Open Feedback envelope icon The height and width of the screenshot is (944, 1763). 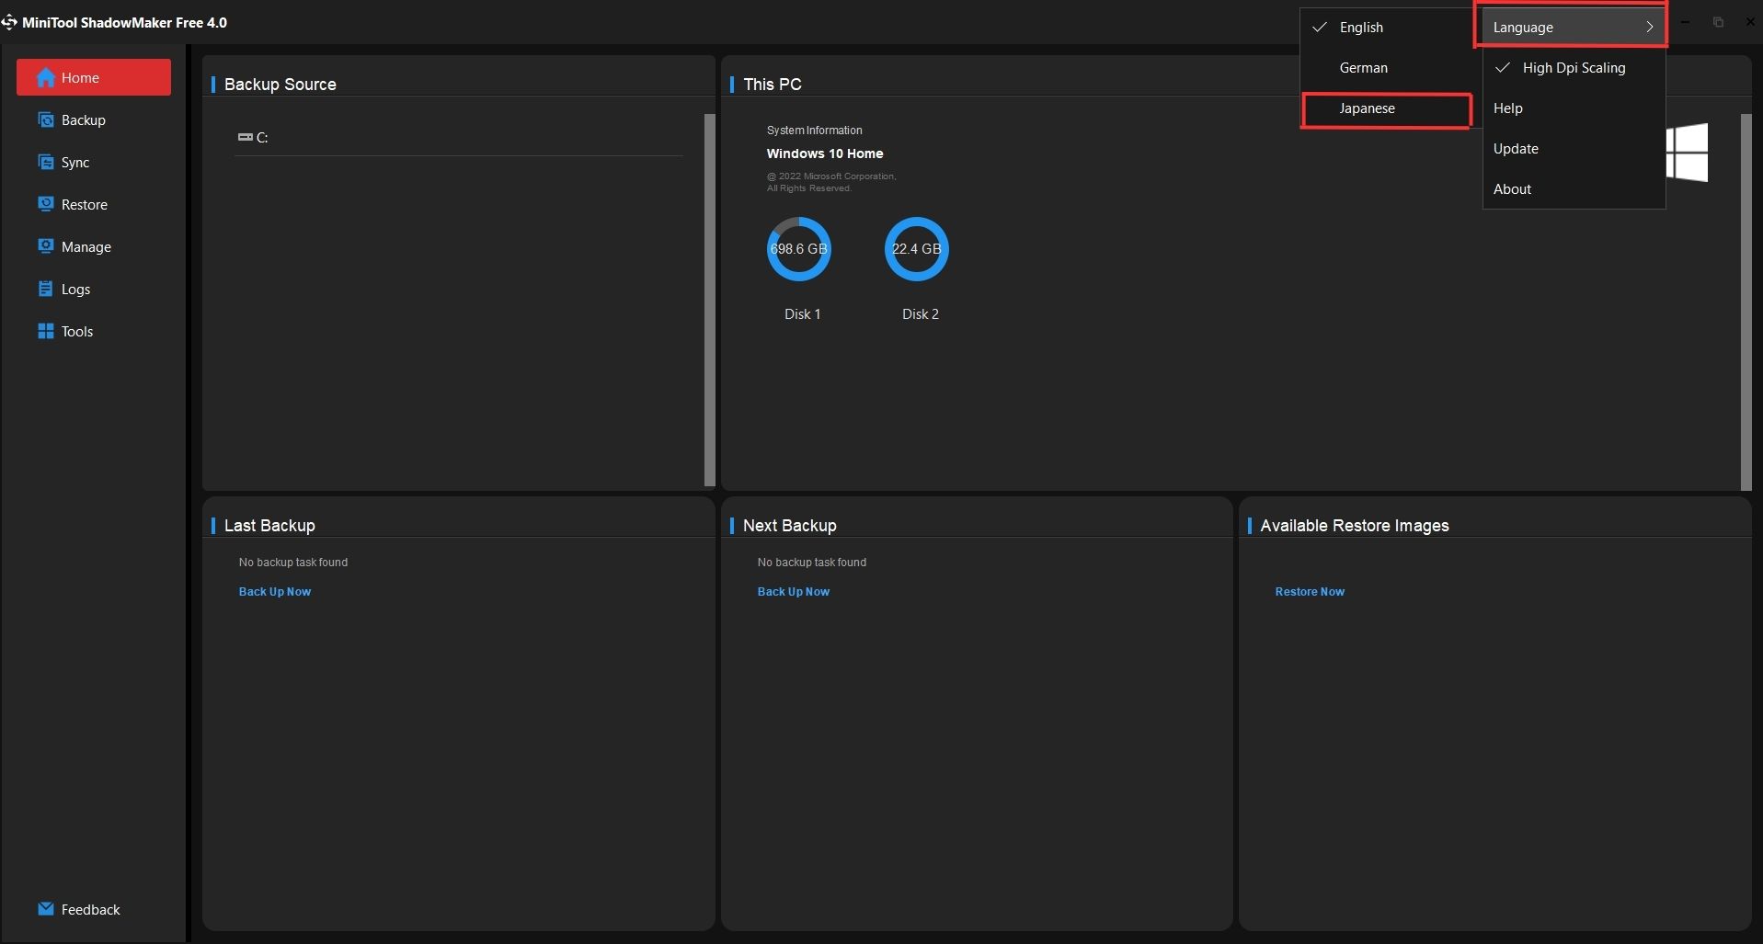pos(45,909)
